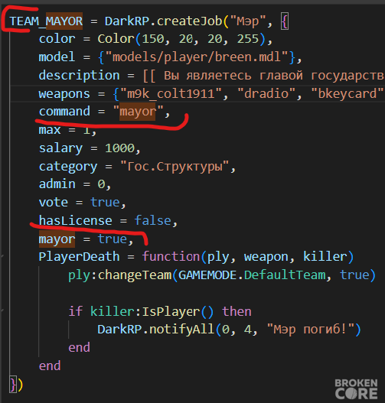
Task: Click the 'end' closing the PlayerDeath function
Action: [x=50, y=366]
